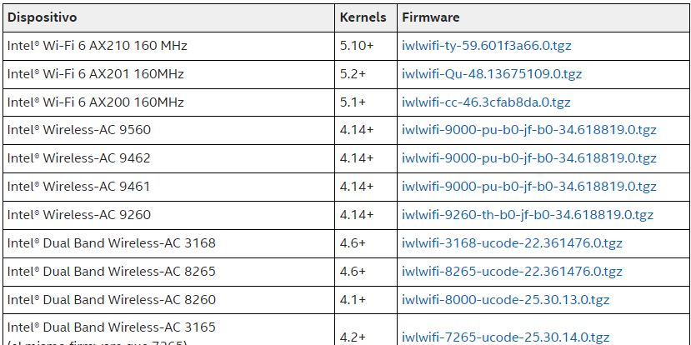Click the 5.10+ kernel version cell

(356, 46)
